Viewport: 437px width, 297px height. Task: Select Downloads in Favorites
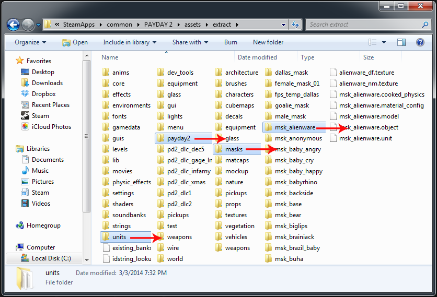[42, 83]
